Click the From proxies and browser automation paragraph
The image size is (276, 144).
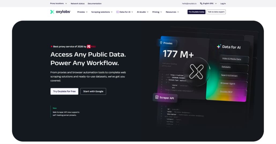point(88,77)
